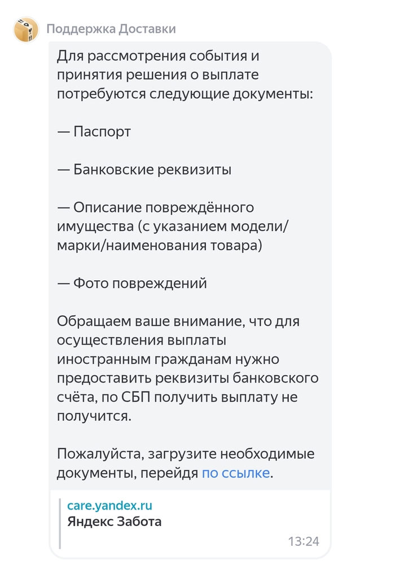Click the Яндекс Забота preview title

pyautogui.click(x=114, y=521)
